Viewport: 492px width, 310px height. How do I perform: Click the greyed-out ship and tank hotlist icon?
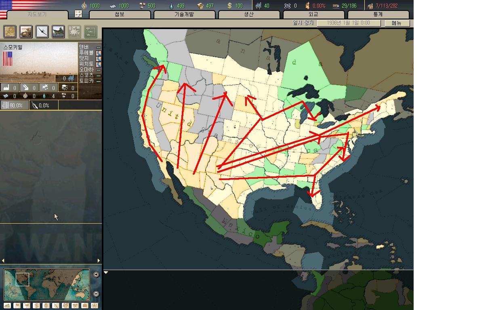coord(90,31)
